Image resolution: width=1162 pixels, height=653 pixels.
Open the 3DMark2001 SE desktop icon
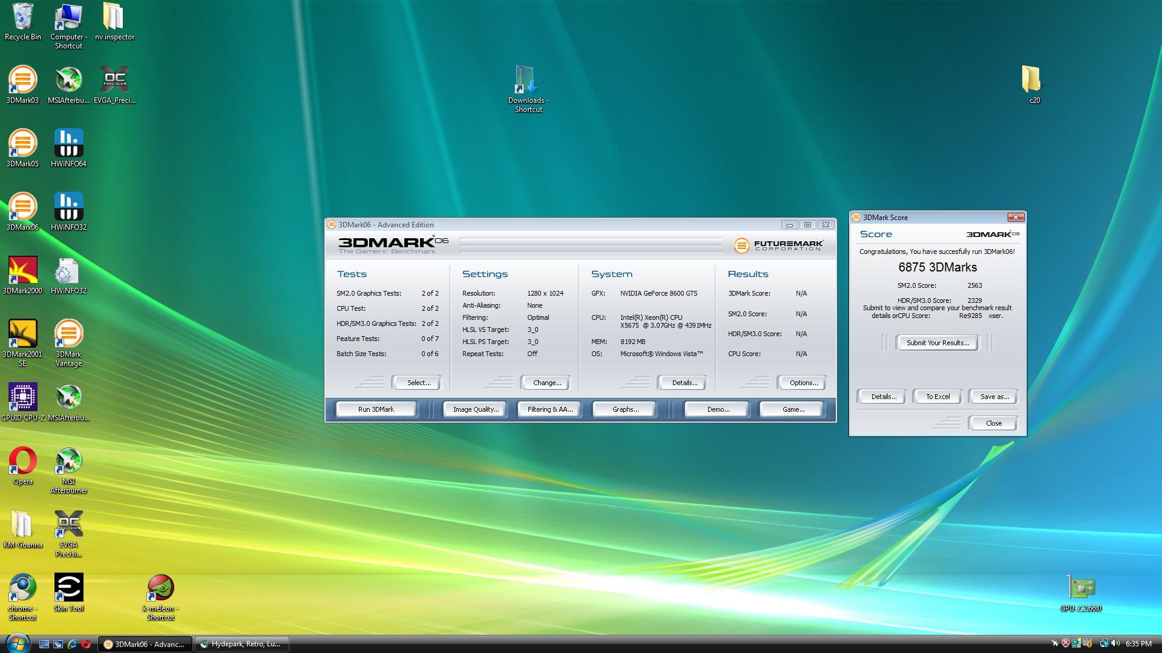tap(22, 334)
